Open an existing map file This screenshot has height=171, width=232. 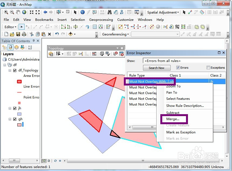[x=12, y=34]
